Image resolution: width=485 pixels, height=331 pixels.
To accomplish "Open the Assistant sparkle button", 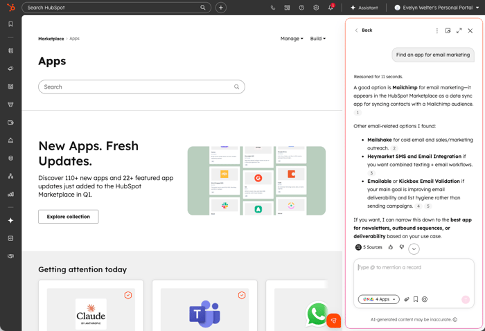I will click(364, 8).
